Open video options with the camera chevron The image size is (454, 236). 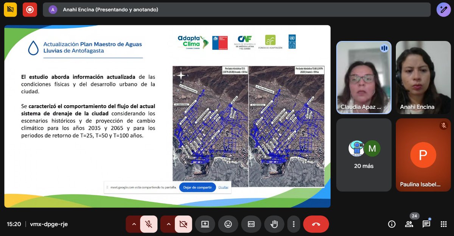[x=168, y=224]
